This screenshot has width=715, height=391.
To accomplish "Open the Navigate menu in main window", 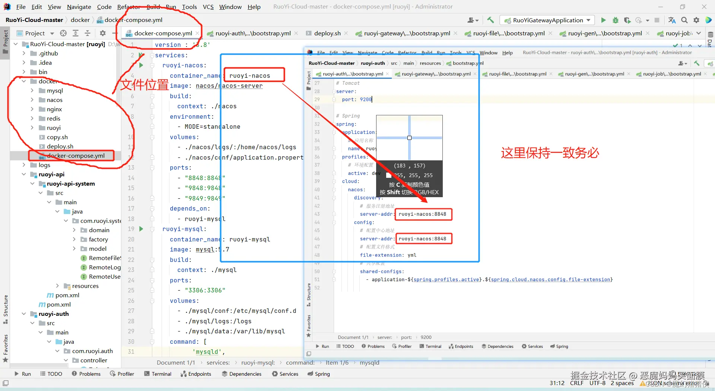I will 79,7.
